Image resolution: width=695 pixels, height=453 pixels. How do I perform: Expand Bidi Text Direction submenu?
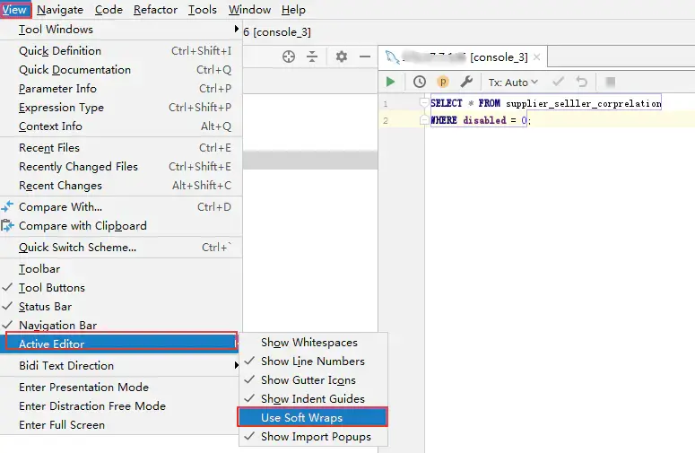120,365
